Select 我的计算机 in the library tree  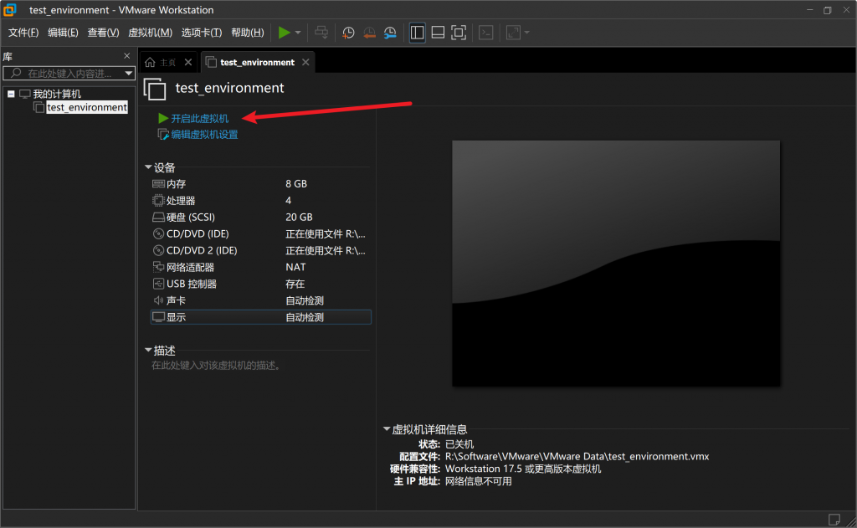(x=57, y=94)
